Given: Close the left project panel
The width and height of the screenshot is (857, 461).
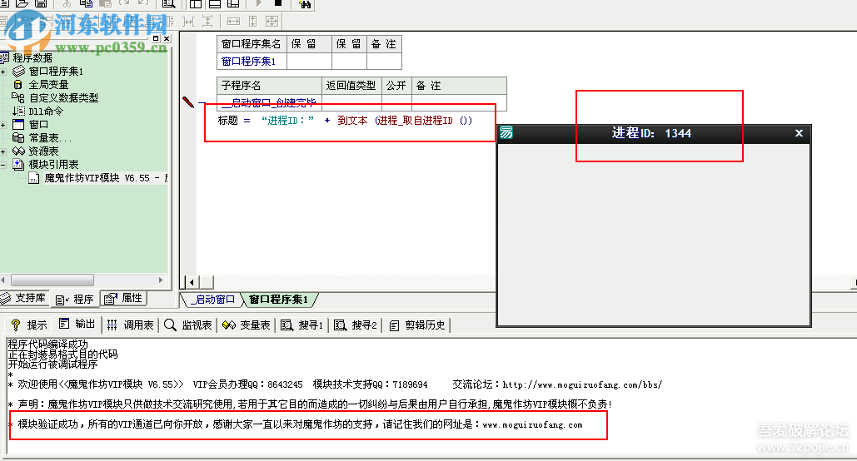Looking at the screenshot, I should click(x=167, y=38).
